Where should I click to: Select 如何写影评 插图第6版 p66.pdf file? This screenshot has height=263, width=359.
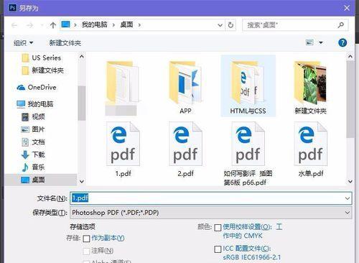click(248, 154)
